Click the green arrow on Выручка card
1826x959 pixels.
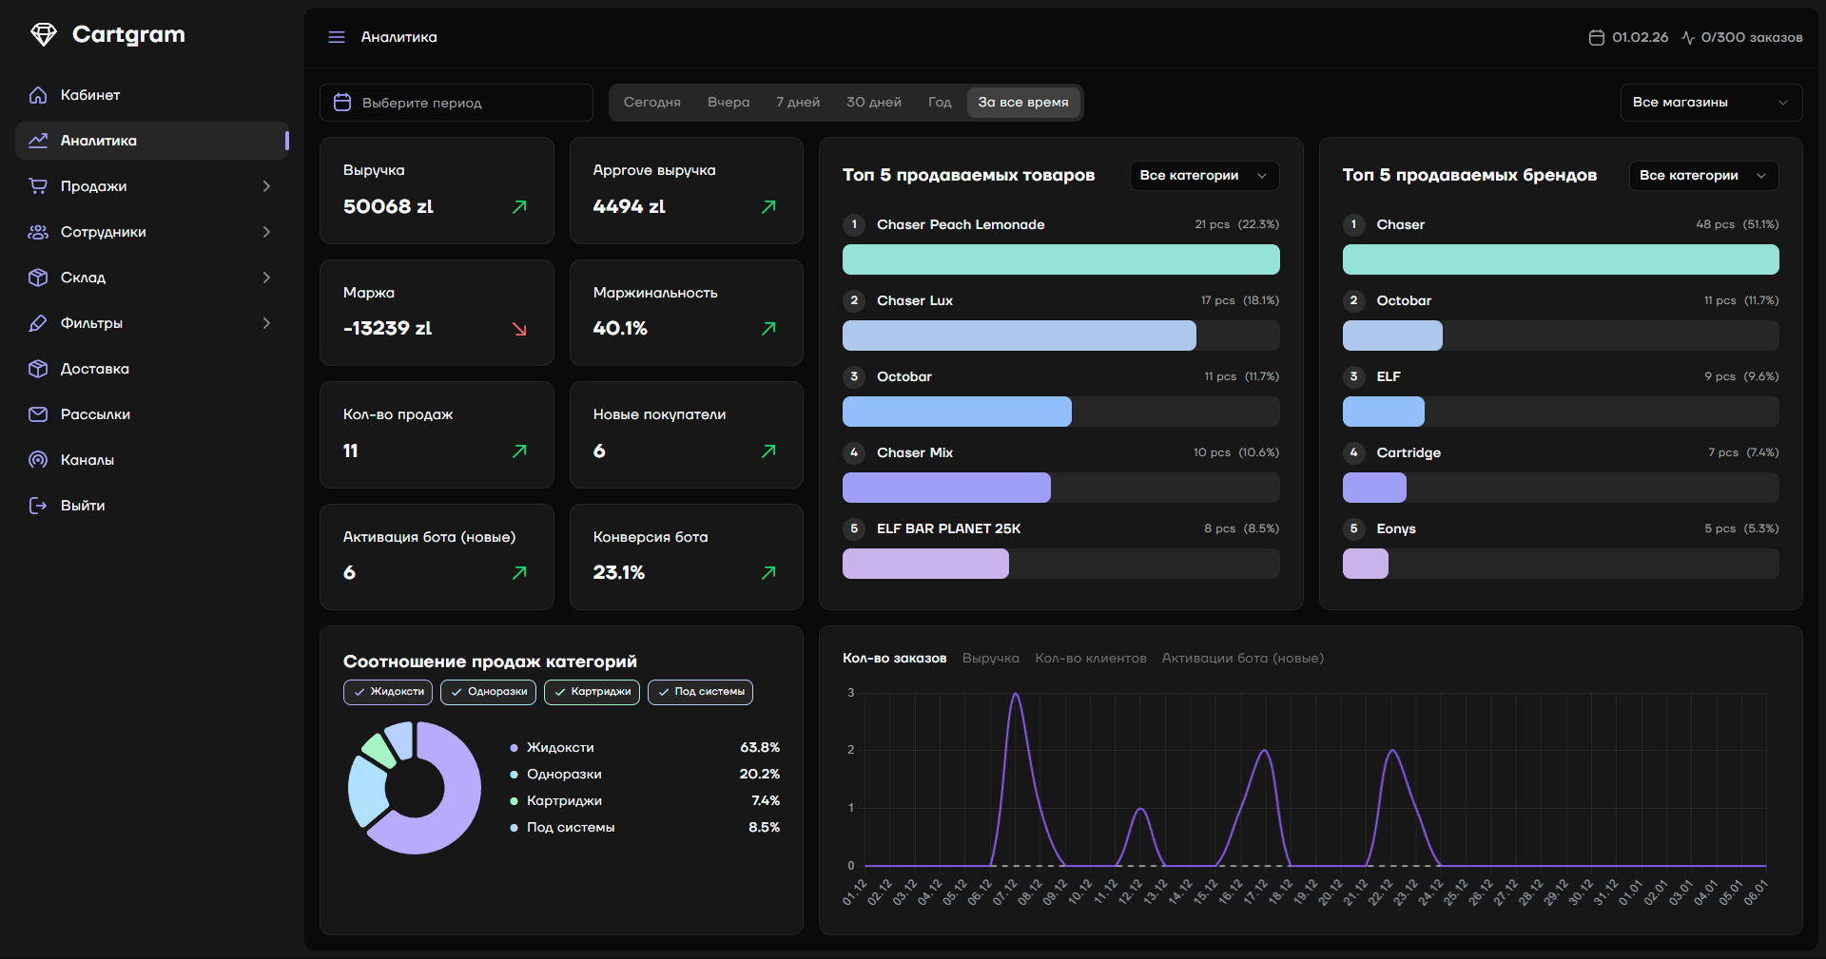pyautogui.click(x=519, y=206)
